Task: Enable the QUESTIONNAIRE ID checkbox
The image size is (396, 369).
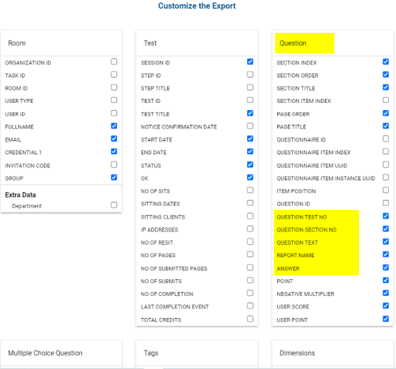Action: point(386,139)
